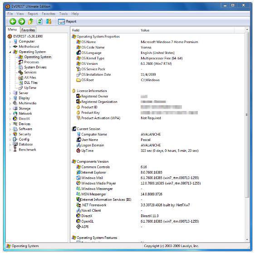Click the Database icon in tree

click(15, 145)
